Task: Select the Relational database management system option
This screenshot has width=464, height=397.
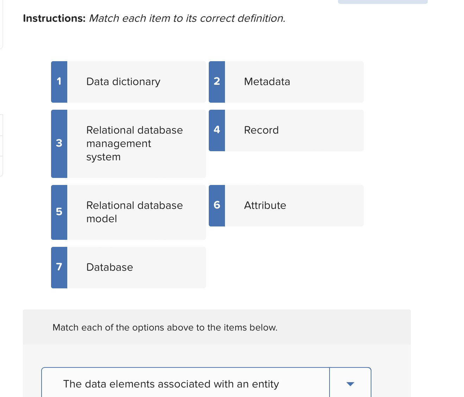Action: click(137, 143)
